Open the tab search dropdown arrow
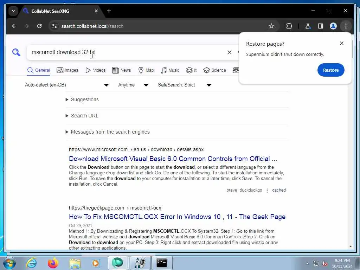This screenshot has height=270, width=360. pos(13,11)
